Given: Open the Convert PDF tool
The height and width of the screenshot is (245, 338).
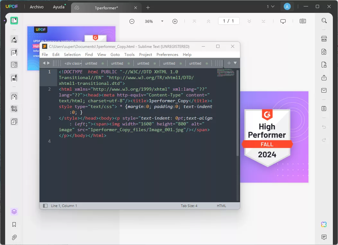Looking at the screenshot, I should 324,52.
